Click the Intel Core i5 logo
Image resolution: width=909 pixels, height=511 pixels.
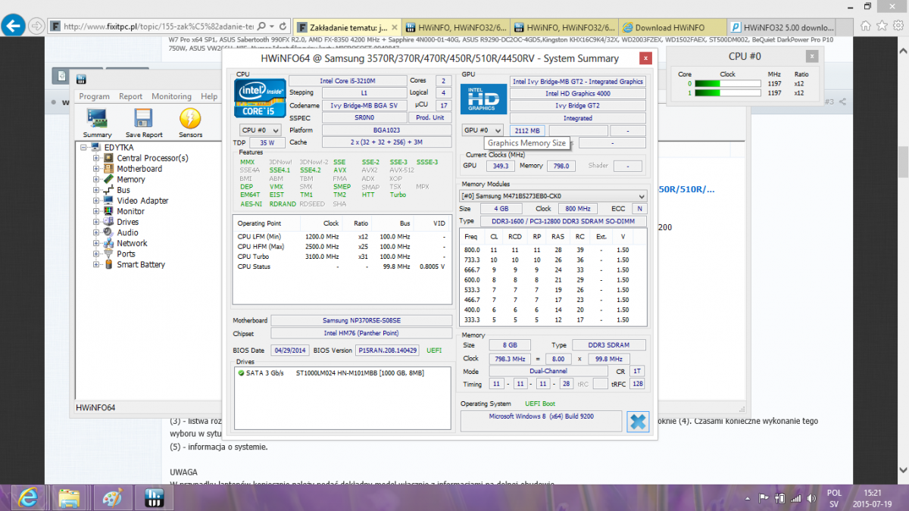pos(260,98)
